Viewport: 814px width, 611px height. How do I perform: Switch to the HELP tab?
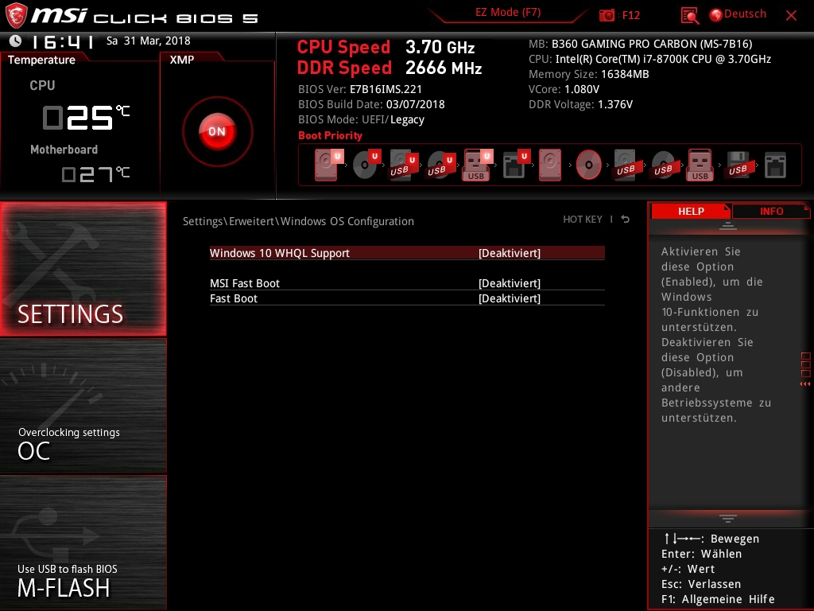pos(691,211)
